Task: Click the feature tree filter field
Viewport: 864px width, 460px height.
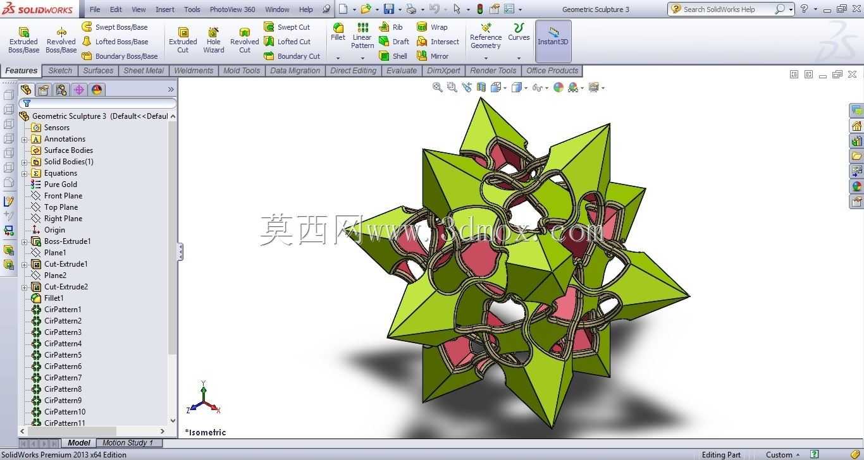Action: pyautogui.click(x=97, y=103)
